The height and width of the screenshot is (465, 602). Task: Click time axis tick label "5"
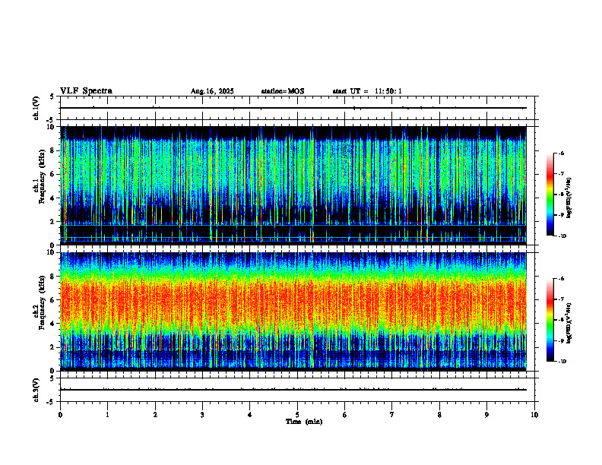click(297, 415)
